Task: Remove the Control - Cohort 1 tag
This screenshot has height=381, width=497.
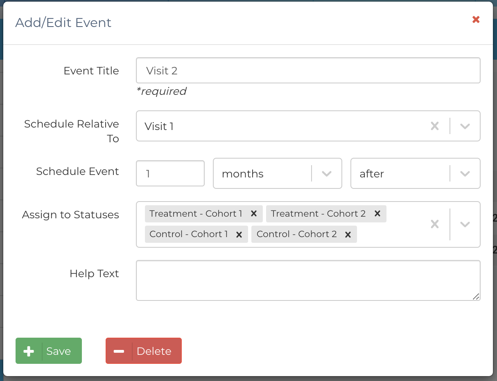Action: (x=239, y=235)
